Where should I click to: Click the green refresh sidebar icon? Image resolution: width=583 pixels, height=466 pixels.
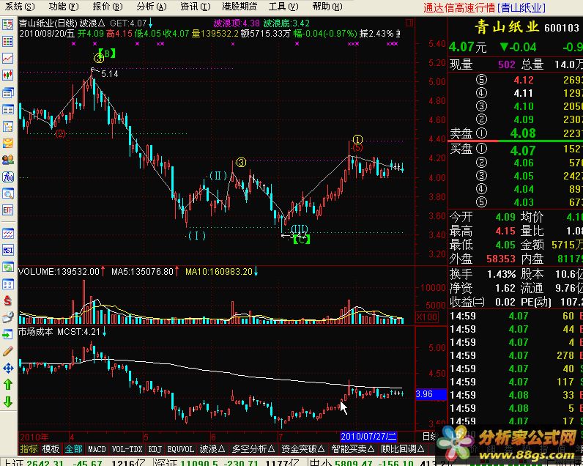click(8, 267)
